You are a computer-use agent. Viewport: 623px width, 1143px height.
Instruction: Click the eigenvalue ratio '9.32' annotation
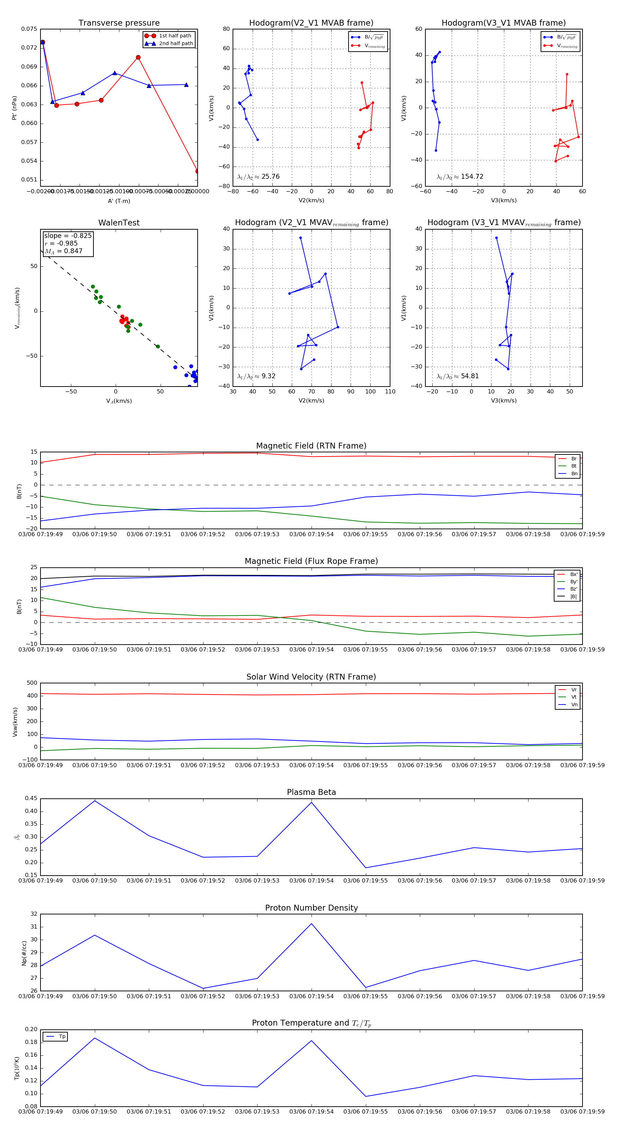(256, 376)
